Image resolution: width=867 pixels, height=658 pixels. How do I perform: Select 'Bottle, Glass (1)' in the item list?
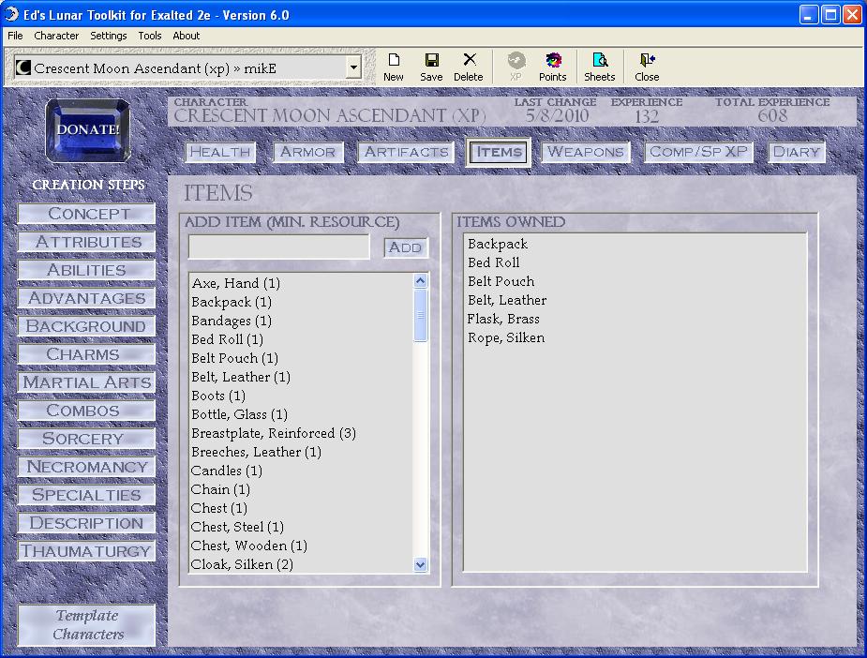pos(239,414)
